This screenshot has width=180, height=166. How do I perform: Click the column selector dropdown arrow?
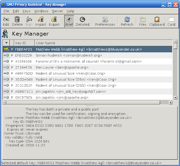click(6, 43)
